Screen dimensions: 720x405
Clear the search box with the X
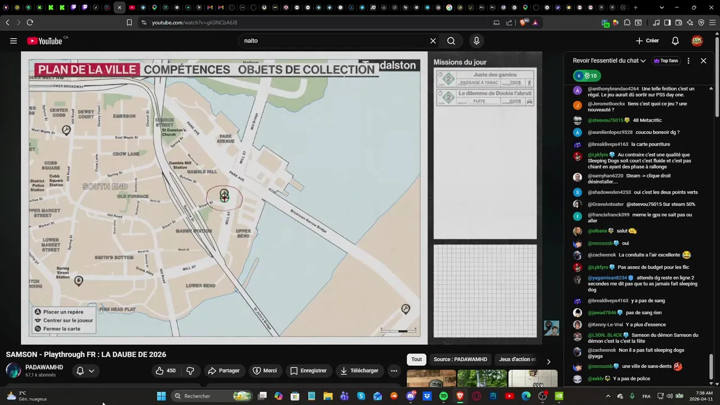[433, 41]
